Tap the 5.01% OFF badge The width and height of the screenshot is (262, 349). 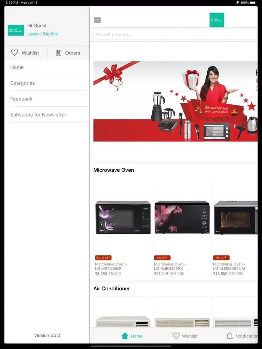coord(103,258)
